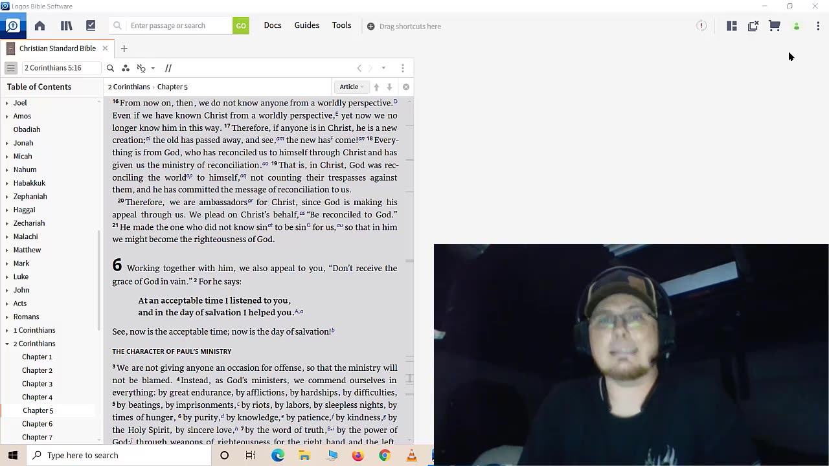
Task: Navigate to previous article arrow
Action: (376, 87)
